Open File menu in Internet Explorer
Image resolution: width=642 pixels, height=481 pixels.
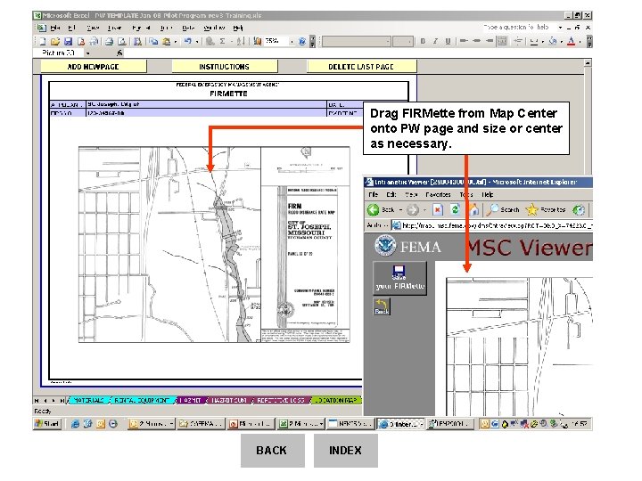tap(373, 195)
